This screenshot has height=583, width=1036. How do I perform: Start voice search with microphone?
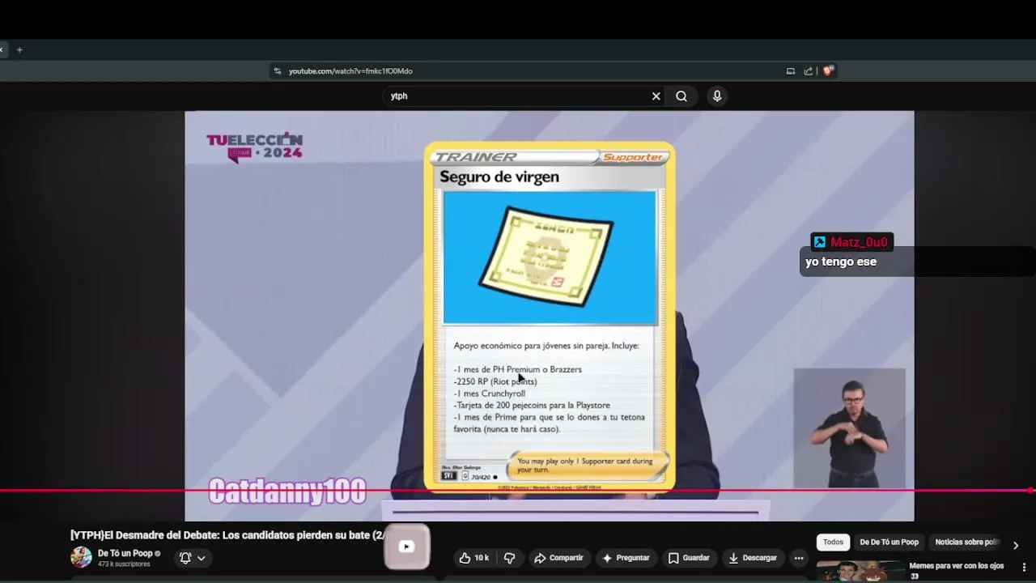(x=717, y=96)
